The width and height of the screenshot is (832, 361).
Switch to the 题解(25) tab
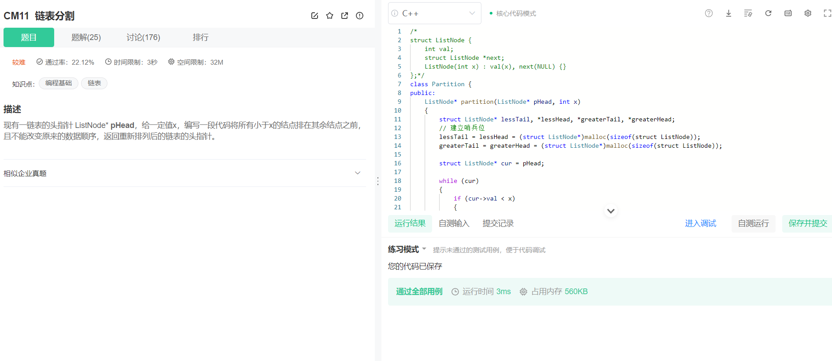click(x=86, y=37)
